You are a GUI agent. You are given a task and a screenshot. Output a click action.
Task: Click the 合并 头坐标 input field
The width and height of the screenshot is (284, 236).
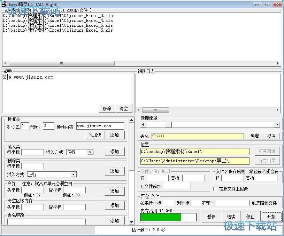click(x=33, y=190)
